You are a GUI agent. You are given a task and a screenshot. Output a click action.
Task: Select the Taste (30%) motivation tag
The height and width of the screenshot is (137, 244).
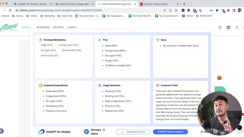coord(47,45)
